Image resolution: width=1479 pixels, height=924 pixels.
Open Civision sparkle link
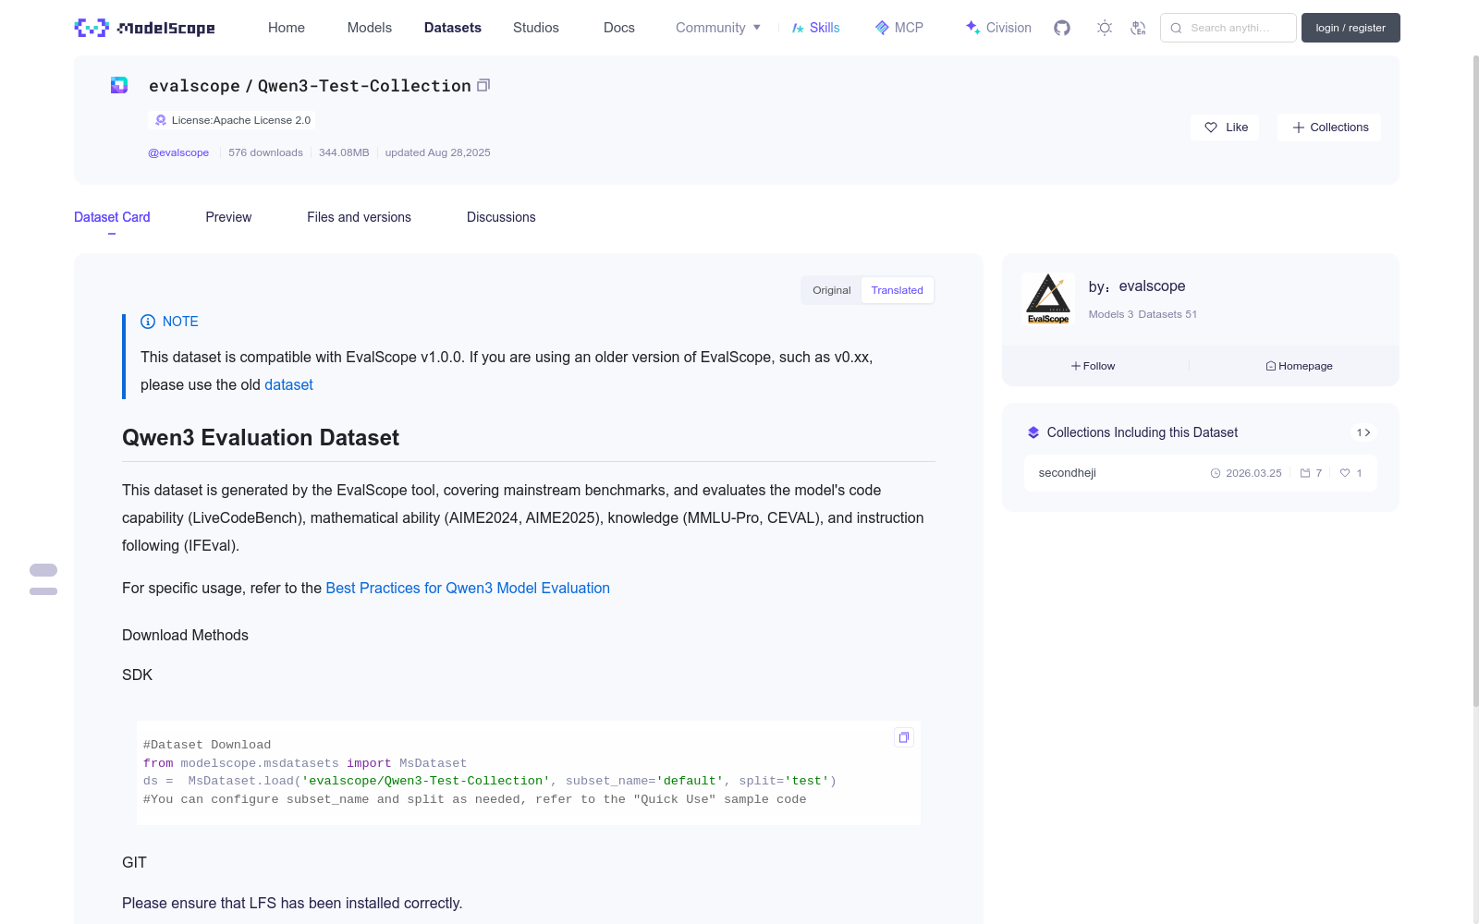[998, 28]
